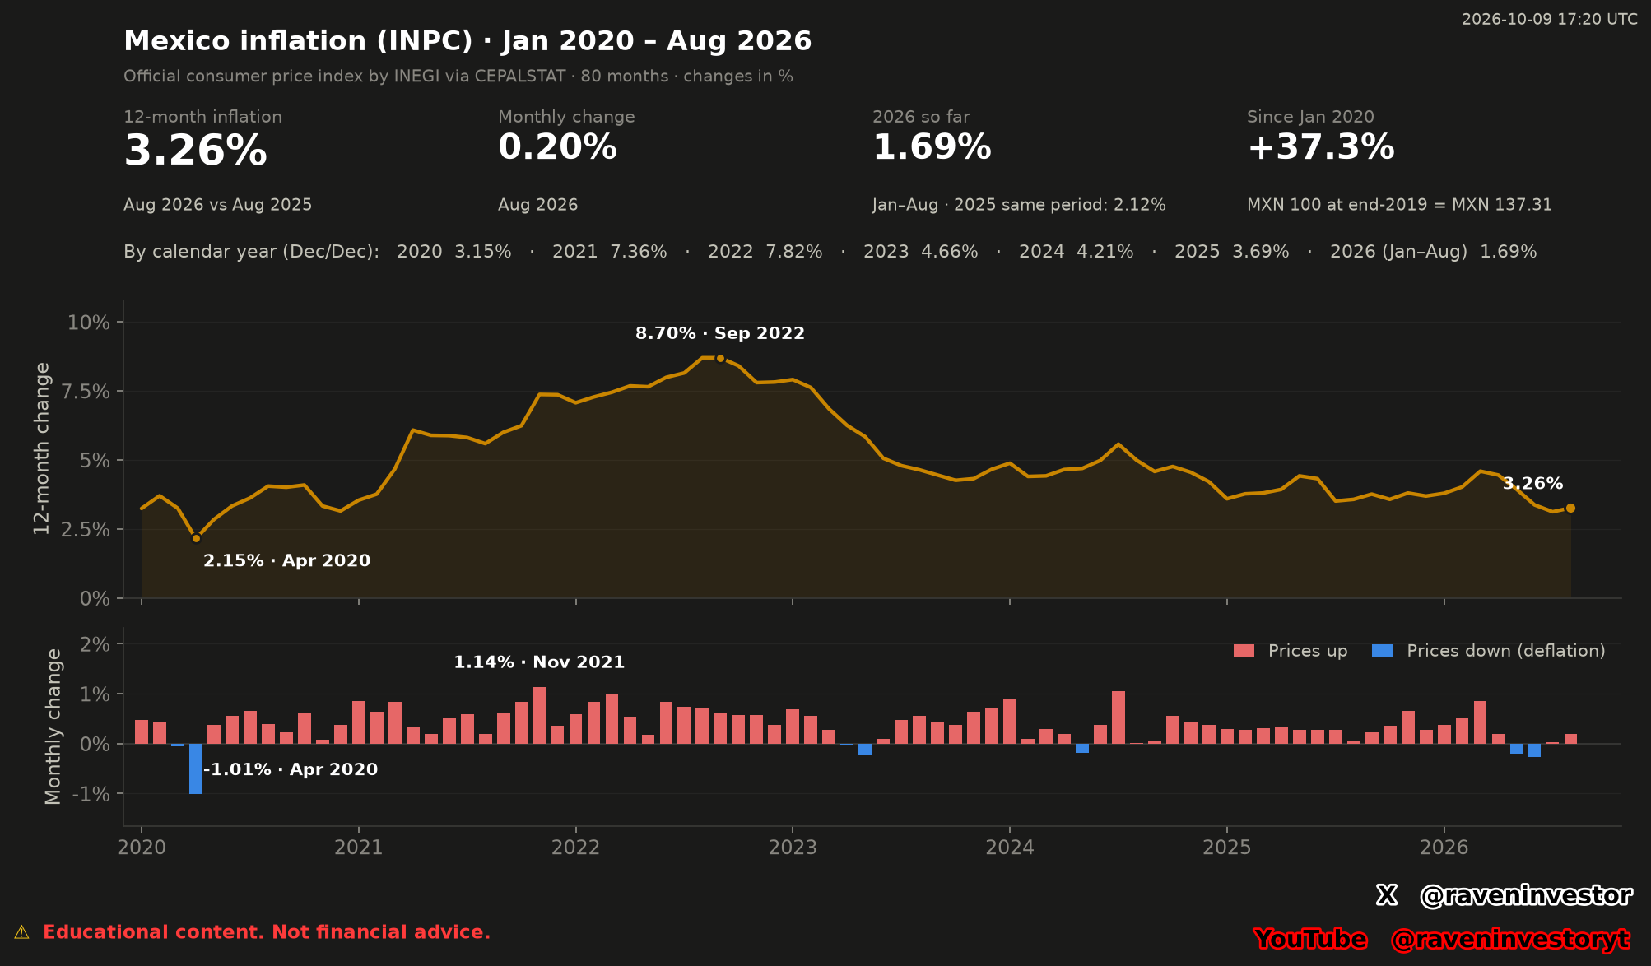
Task: Click 'Aug 2026 vs Aug 2025' caption
Action: (x=217, y=205)
